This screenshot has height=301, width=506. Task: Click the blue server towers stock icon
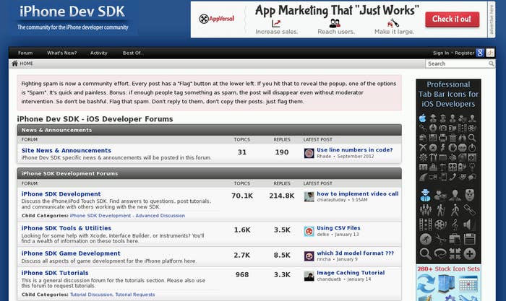[x=447, y=284]
